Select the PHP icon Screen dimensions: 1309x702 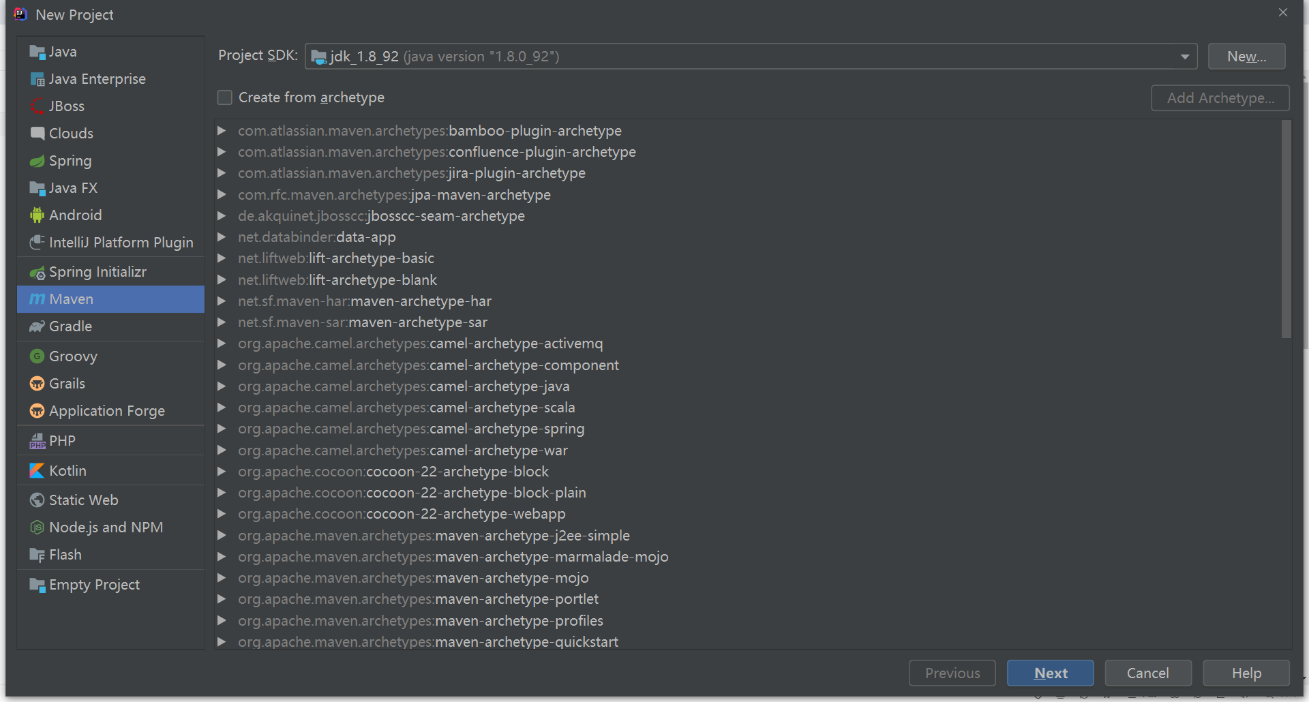37,441
